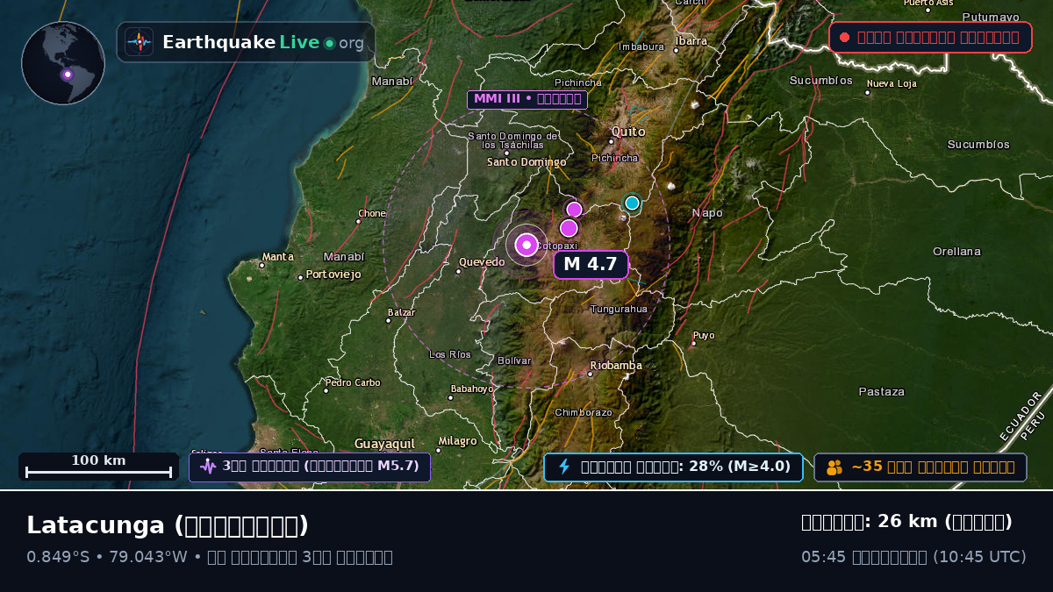The image size is (1053, 592).
Task: Click the Chimborazo province label
Action: (584, 412)
